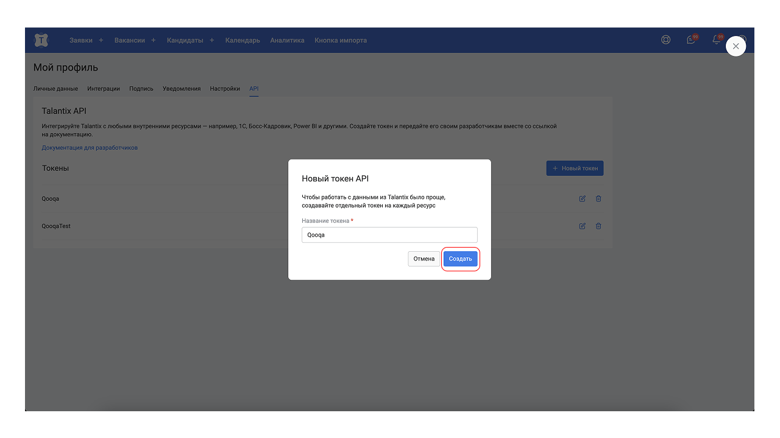Click the QooqaTest token row text
Screen dimensions: 780x438
pyautogui.click(x=56, y=226)
